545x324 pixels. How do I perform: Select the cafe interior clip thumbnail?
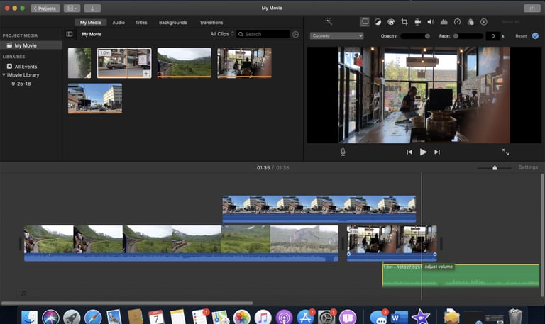244,63
